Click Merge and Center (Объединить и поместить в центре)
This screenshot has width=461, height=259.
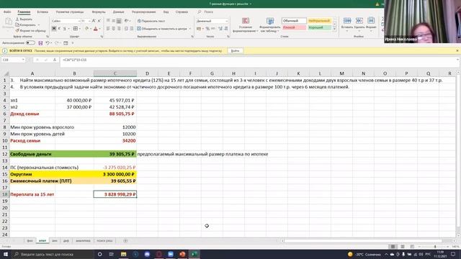point(162,29)
